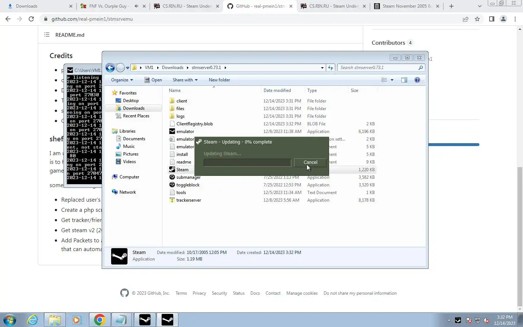
Task: Select Downloads in the navigation pane
Action: tap(134, 108)
